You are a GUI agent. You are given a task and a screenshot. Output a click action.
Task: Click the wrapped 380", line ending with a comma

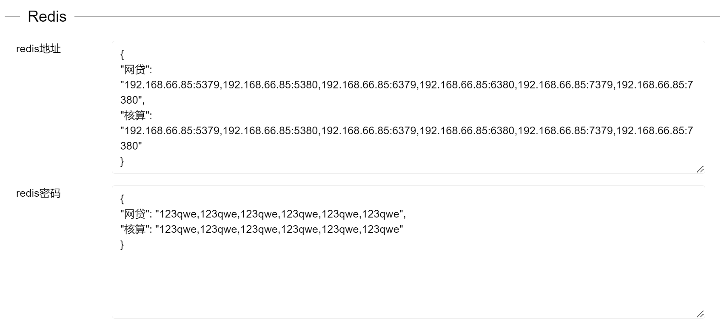click(x=133, y=100)
